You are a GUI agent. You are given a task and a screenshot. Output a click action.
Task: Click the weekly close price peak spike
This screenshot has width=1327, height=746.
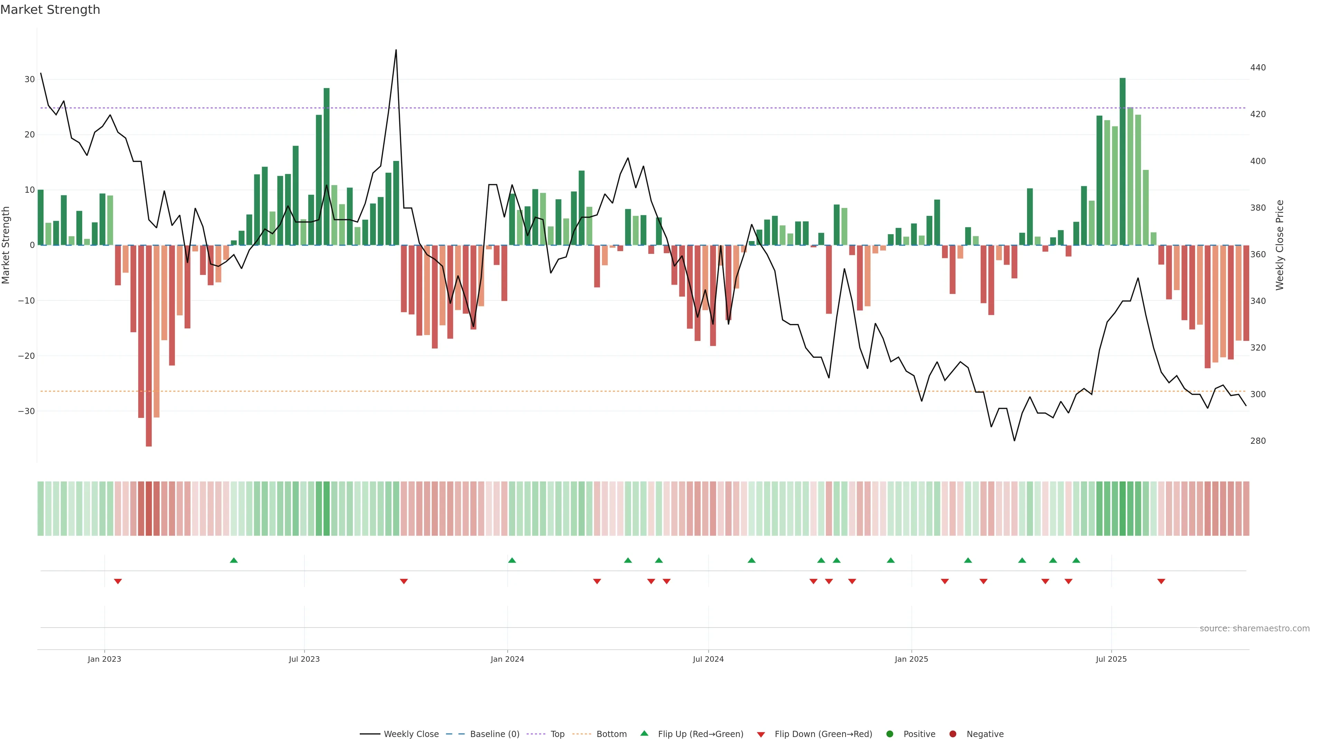click(x=396, y=51)
